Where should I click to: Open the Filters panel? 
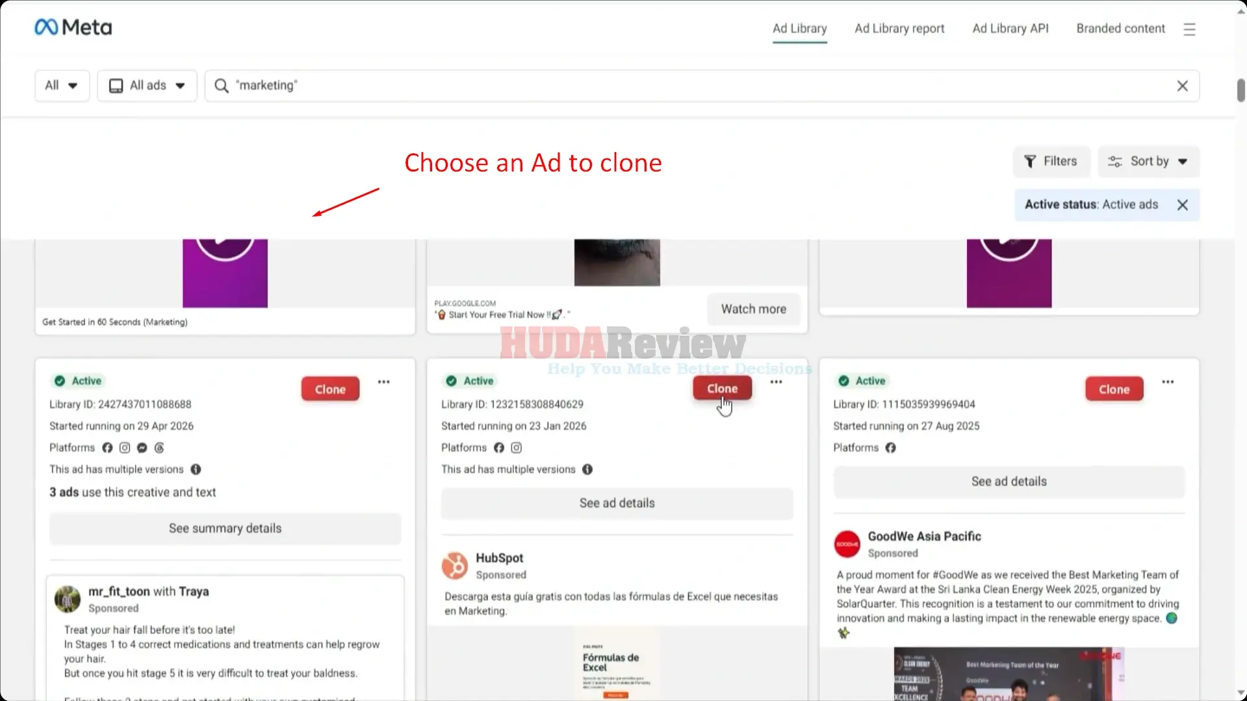click(x=1051, y=161)
